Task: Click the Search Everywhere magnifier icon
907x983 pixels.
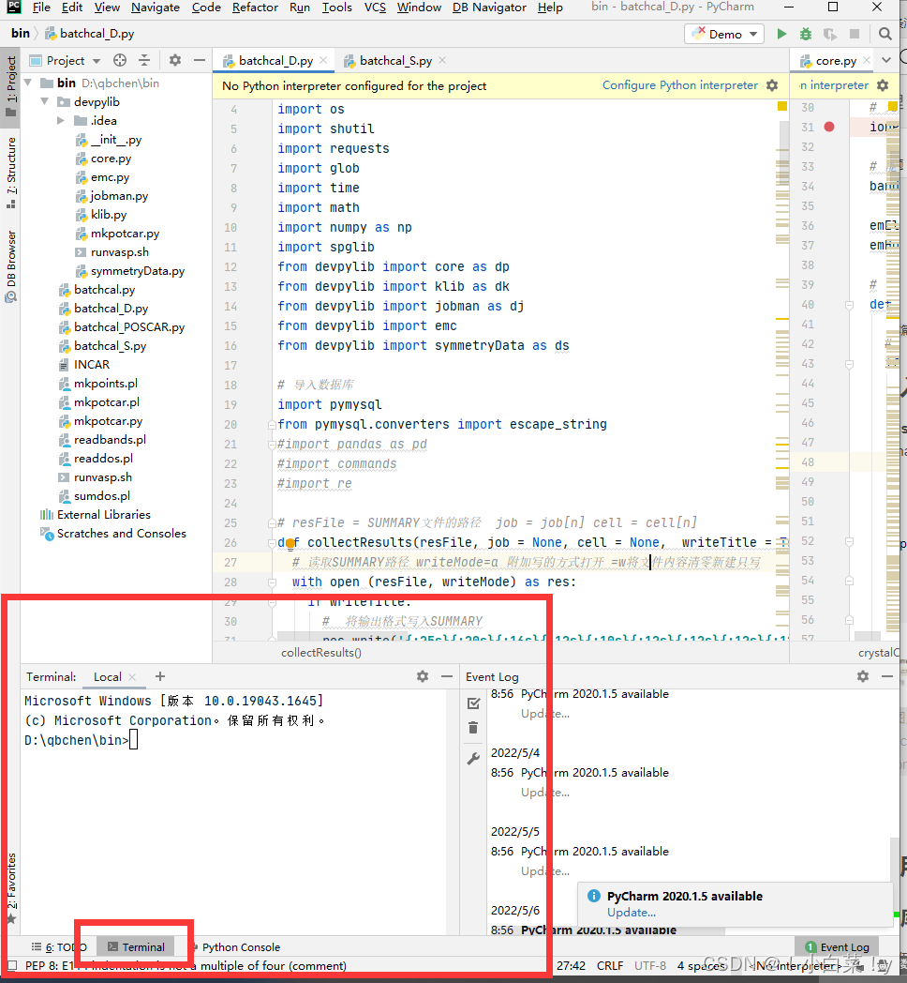Action: click(885, 34)
